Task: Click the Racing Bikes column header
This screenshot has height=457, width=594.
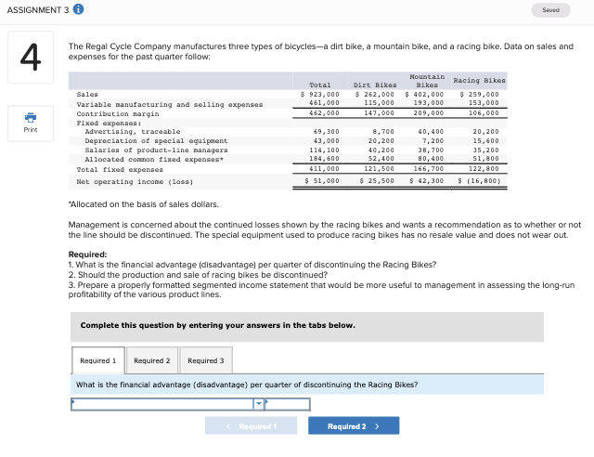Action: [x=479, y=81]
